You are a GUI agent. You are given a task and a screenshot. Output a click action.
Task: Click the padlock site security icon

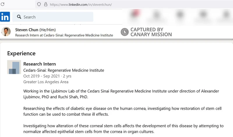coord(45,4)
